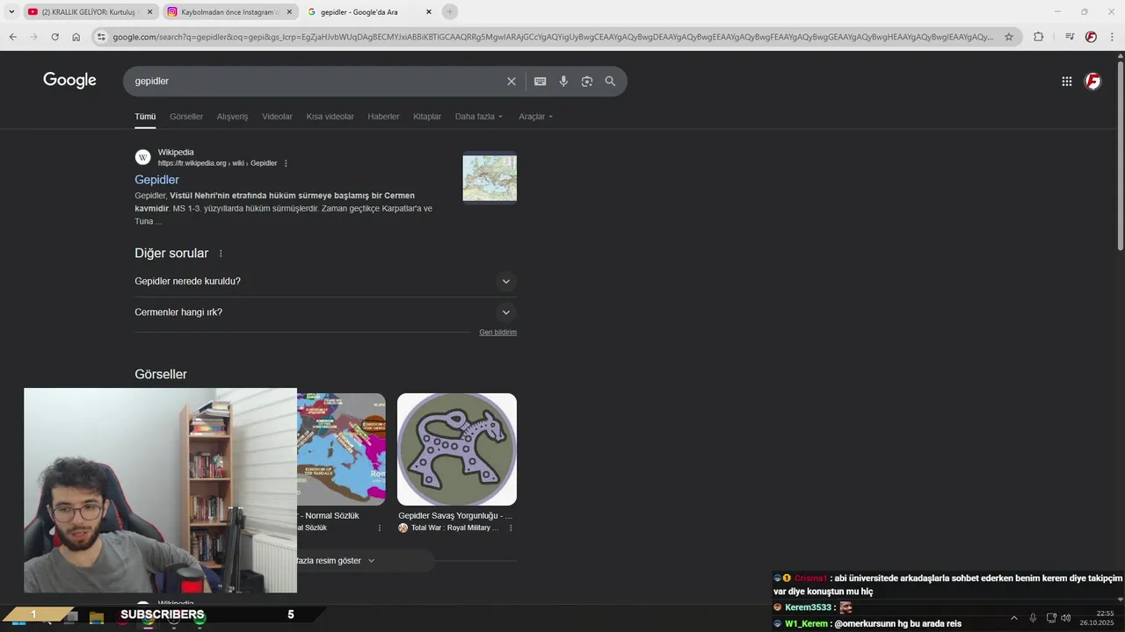This screenshot has height=632, width=1125.
Task: Open the Google account avatar
Action: click(1092, 81)
